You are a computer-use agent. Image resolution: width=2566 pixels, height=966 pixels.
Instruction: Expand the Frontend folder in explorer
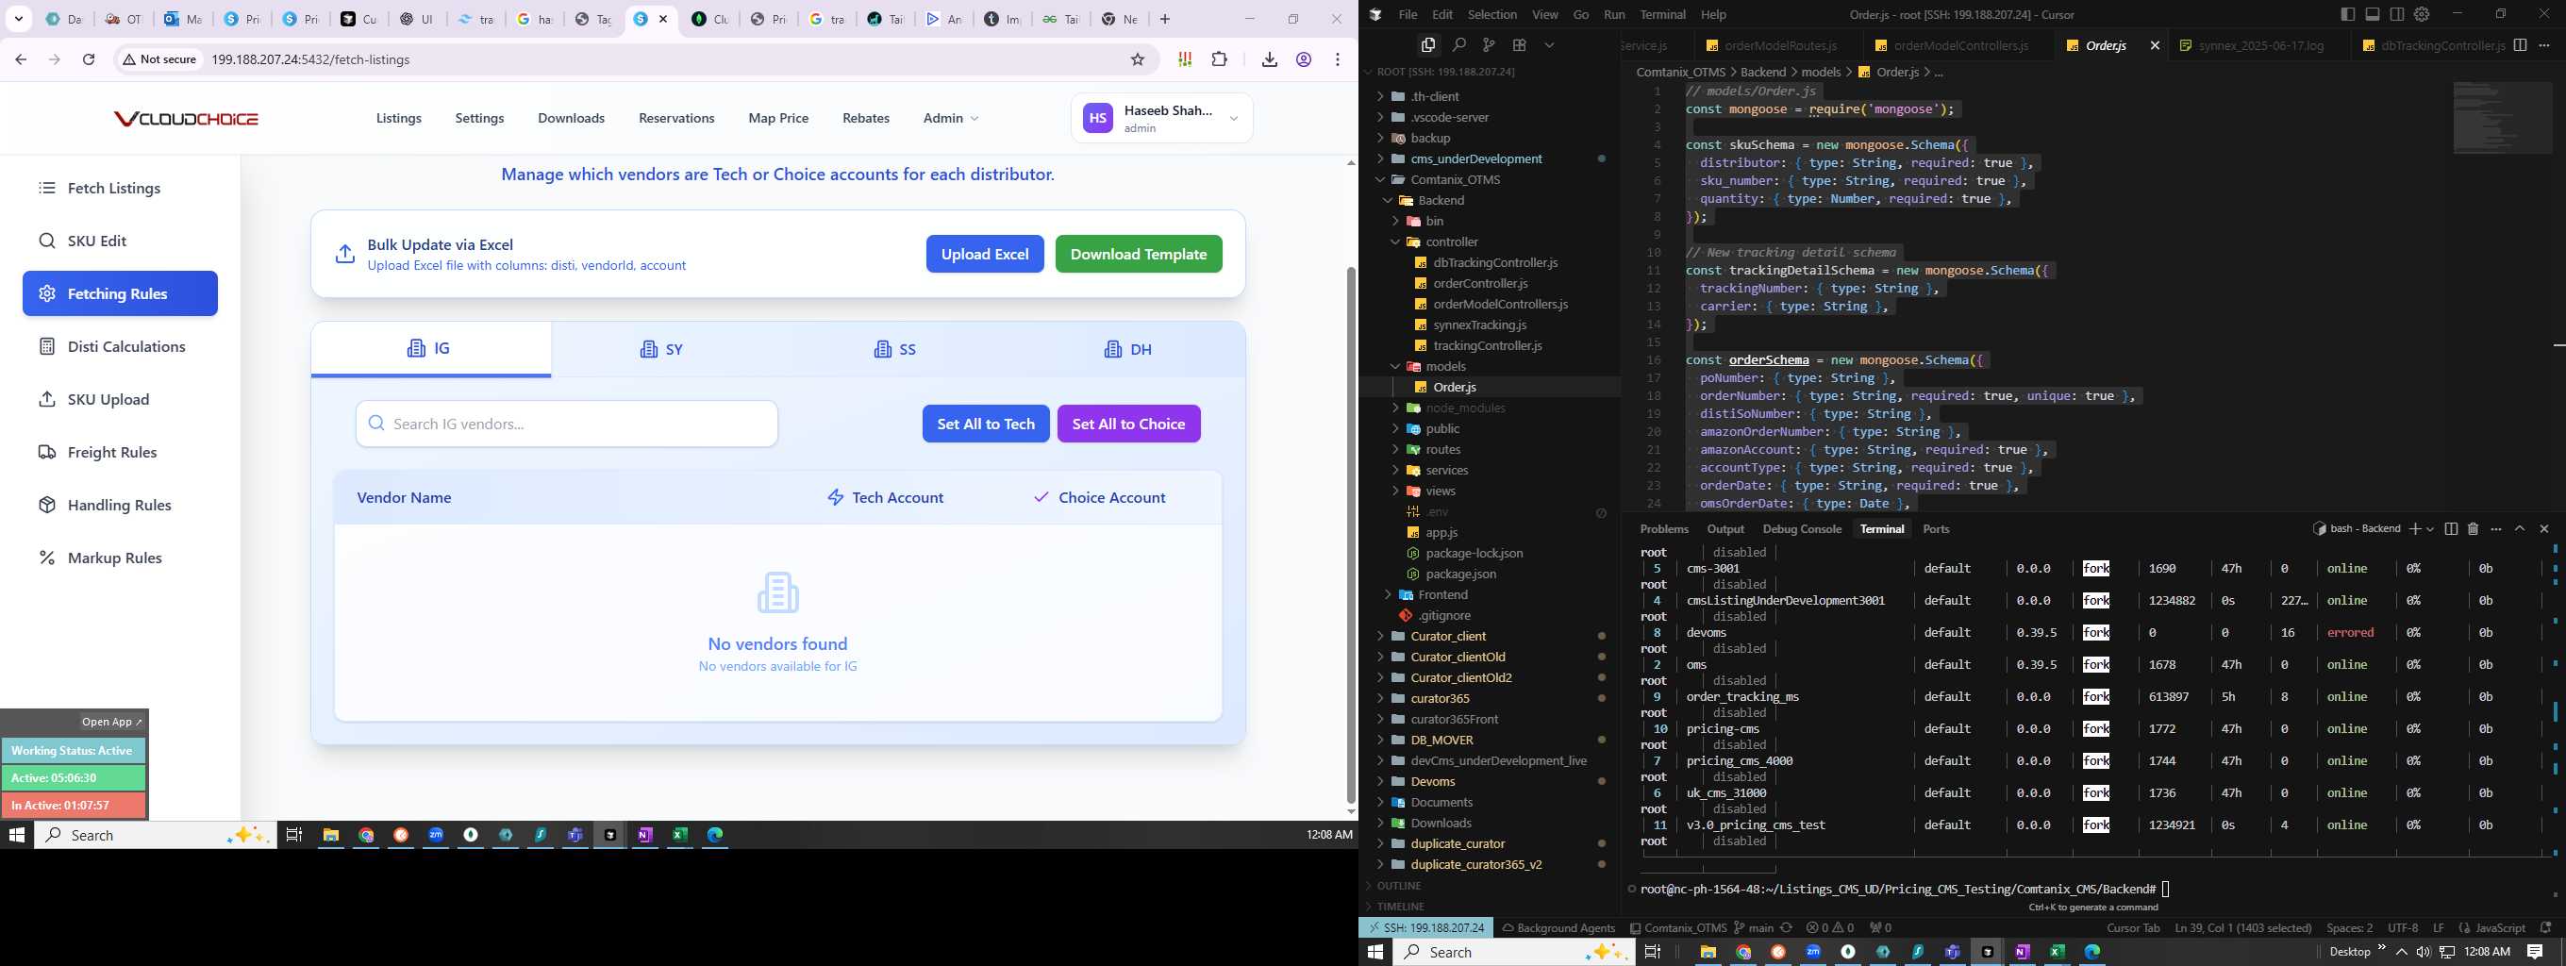tap(1490, 594)
